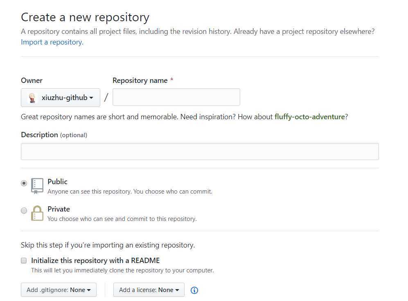Viewport: 408px width, 301px height.
Task: Select the Public radio button
Action: pos(24,183)
